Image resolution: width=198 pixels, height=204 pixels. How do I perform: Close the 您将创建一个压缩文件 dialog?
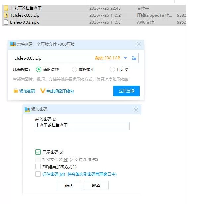[x=139, y=44]
